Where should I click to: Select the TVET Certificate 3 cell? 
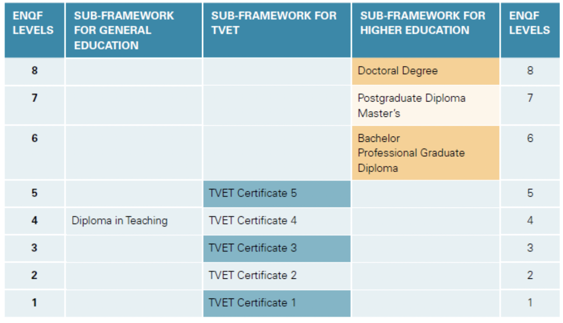[x=277, y=248]
